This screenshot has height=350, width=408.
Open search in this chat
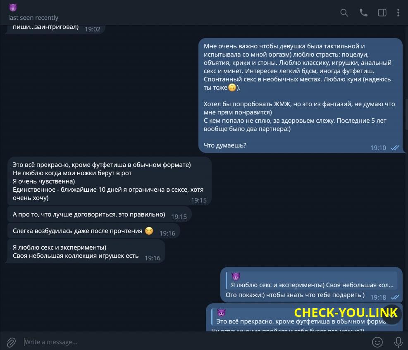click(344, 13)
